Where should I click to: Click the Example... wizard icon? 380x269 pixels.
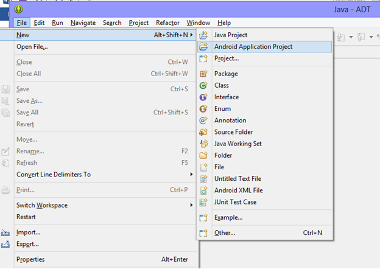[x=203, y=217]
